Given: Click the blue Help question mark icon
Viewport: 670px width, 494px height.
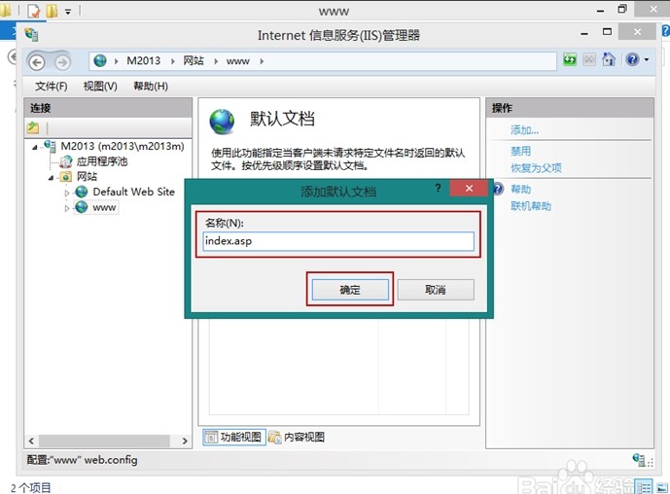Looking at the screenshot, I should (632, 59).
